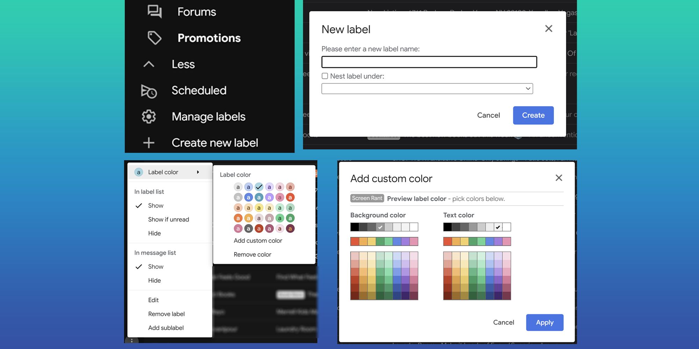The height and width of the screenshot is (349, 699).
Task: Pick the currently checked purple label color swatch
Action: (x=259, y=187)
